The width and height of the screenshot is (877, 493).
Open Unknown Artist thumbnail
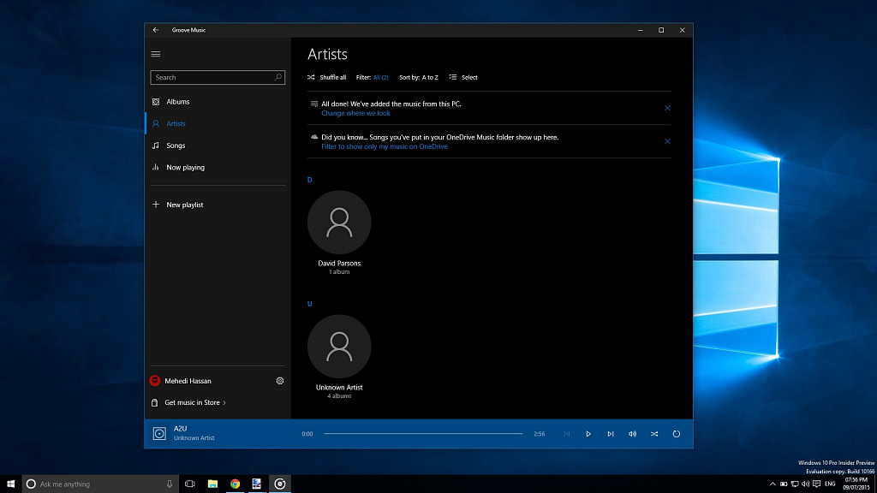[x=339, y=347]
